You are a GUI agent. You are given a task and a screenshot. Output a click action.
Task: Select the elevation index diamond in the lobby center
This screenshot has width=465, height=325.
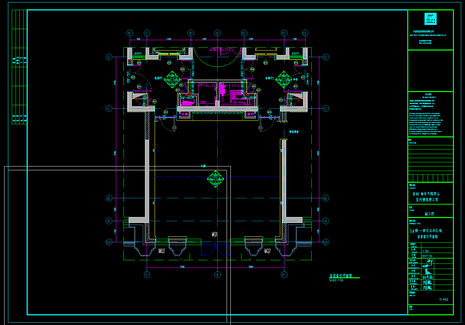coord(216,179)
